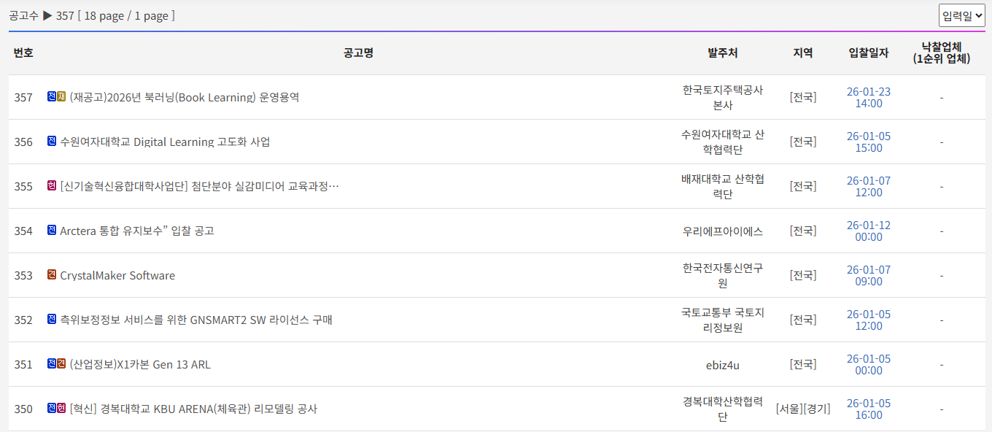
Task: Click the orange '견' badge beside CrystalMaker Software
Action: click(x=52, y=274)
